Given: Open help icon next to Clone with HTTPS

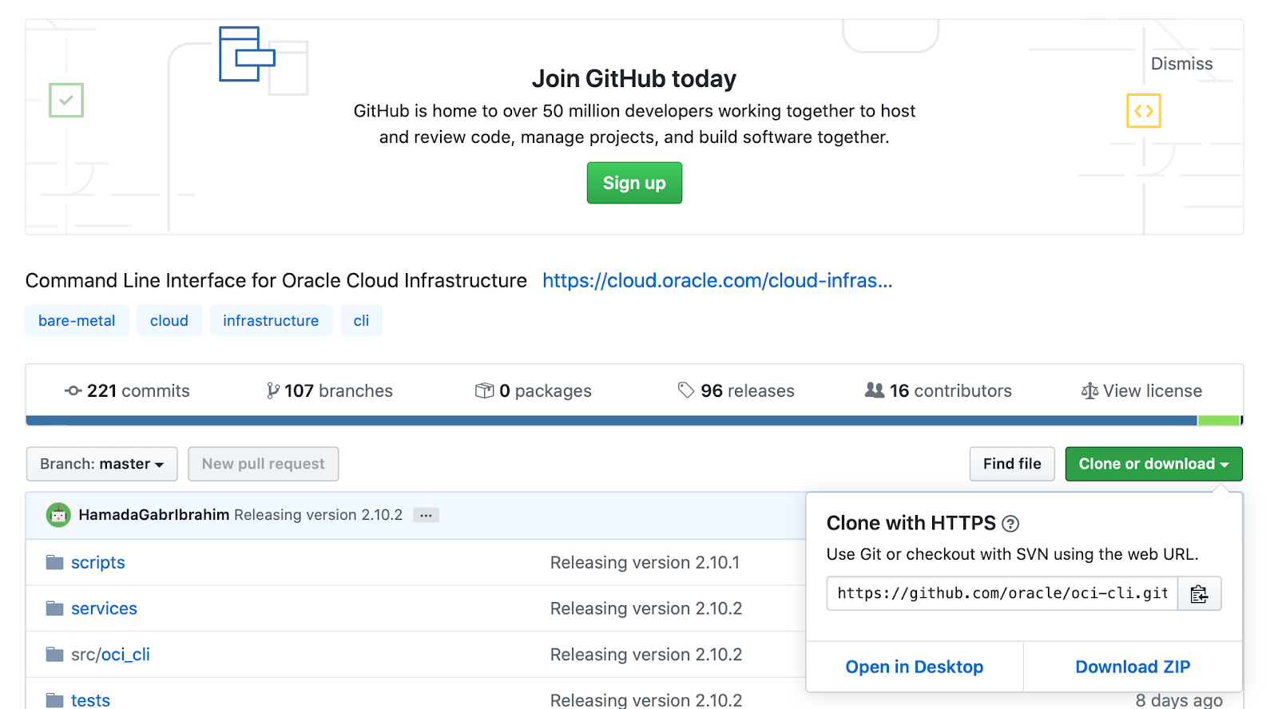Looking at the screenshot, I should (1010, 524).
